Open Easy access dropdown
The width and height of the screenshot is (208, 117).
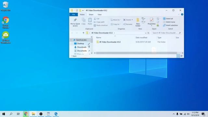click(143, 22)
